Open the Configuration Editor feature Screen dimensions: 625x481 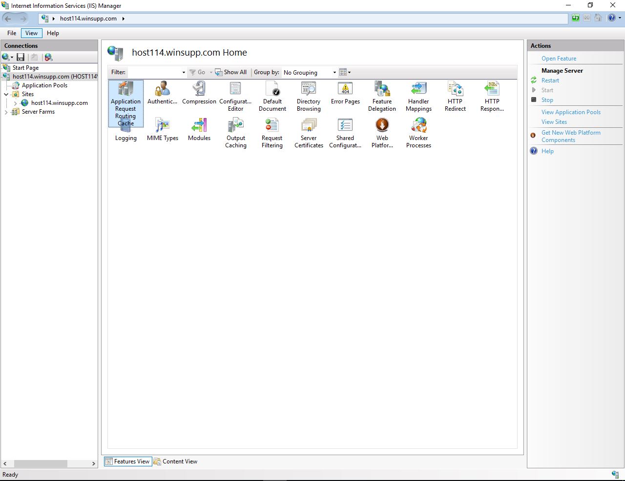(x=235, y=97)
